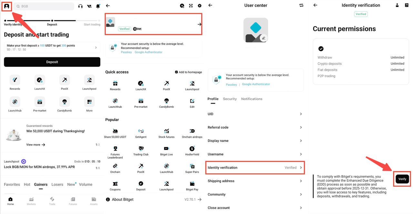Open the Google Authenticator link in User center

pos(256,84)
